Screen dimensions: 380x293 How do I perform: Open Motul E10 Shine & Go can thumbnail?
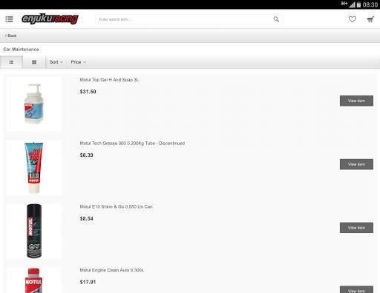34,231
